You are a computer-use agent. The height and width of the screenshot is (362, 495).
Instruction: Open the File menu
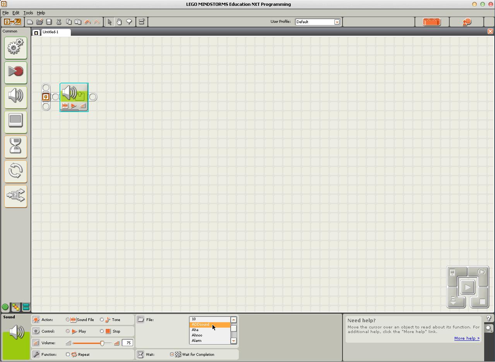[x=5, y=13]
